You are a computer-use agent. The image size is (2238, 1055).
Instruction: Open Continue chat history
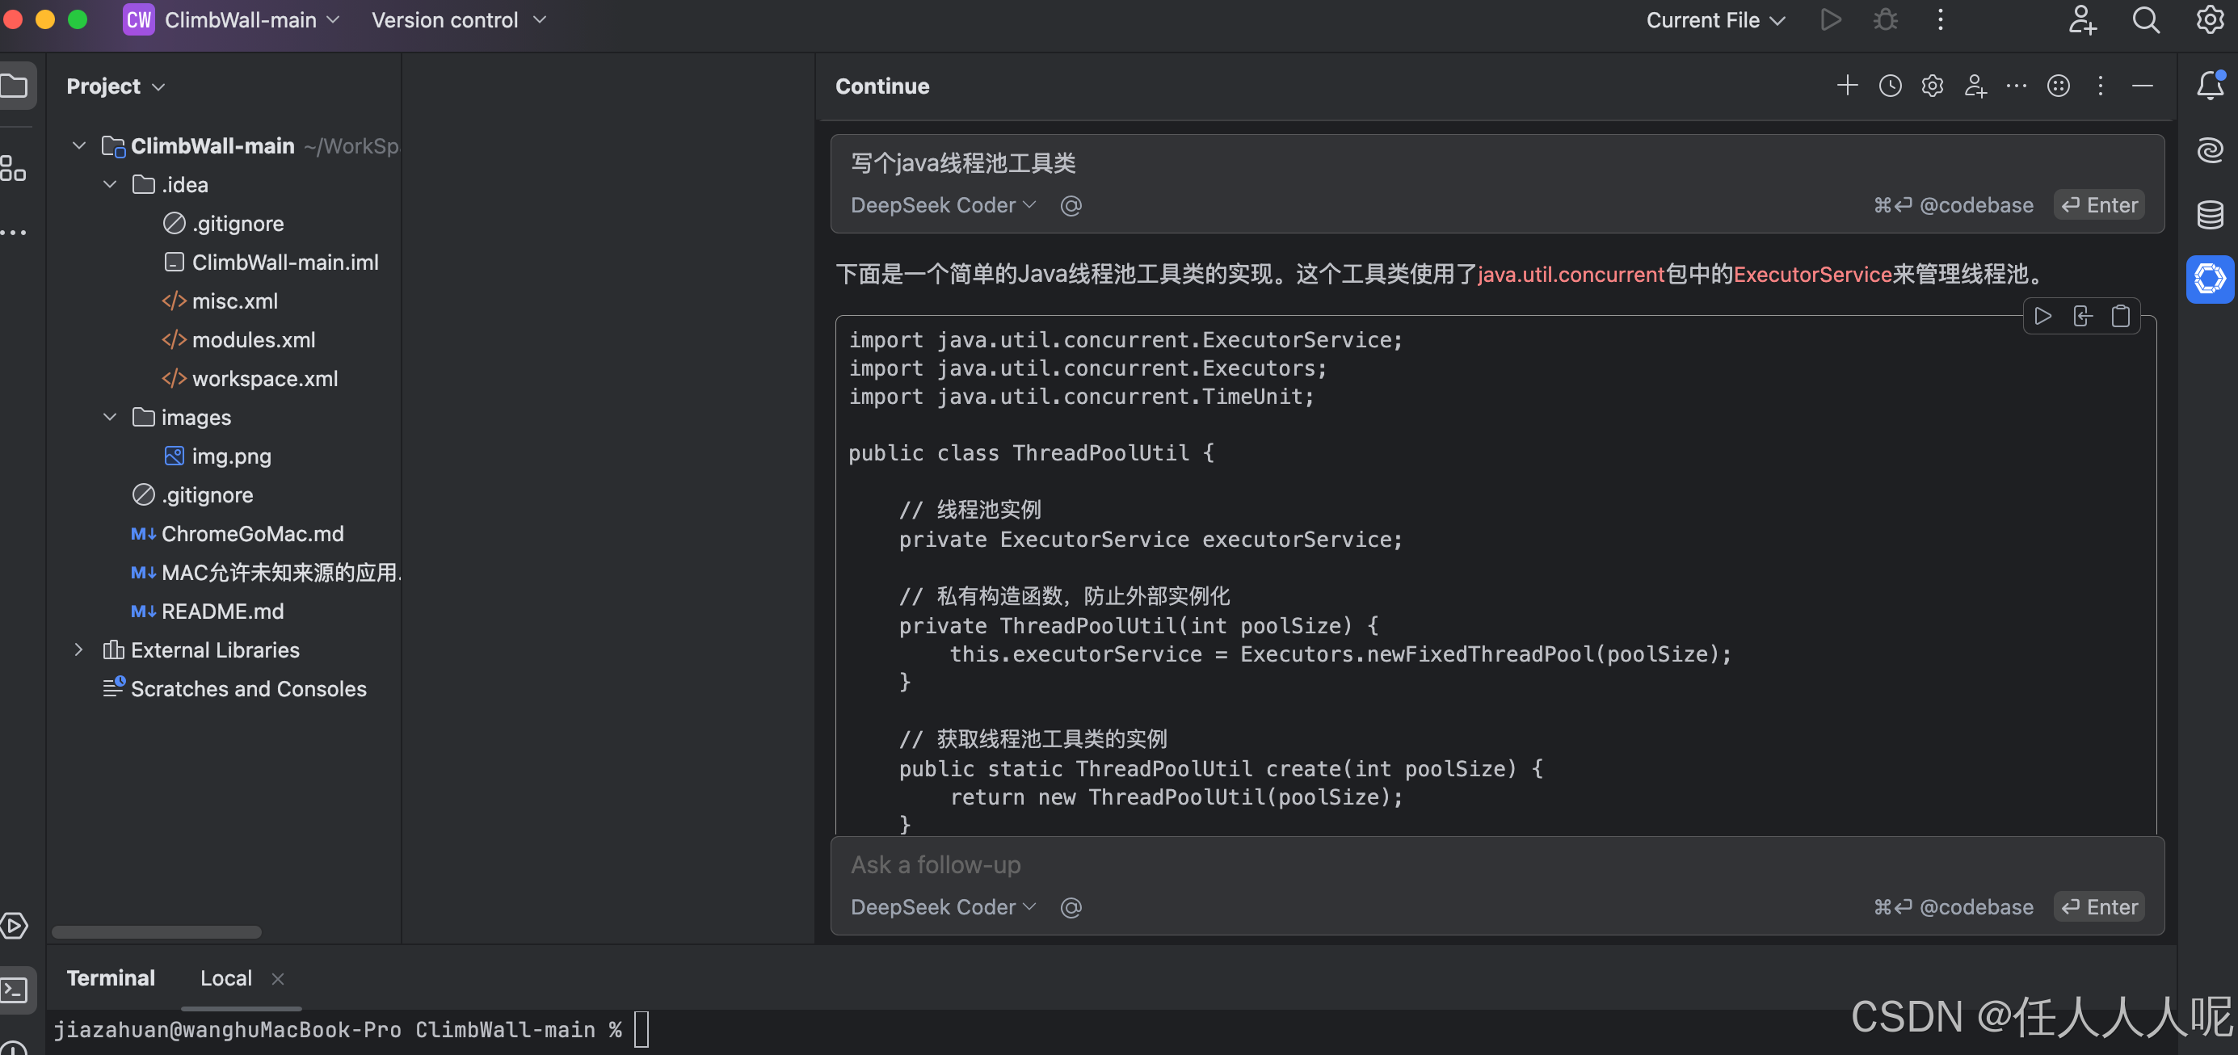1890,85
